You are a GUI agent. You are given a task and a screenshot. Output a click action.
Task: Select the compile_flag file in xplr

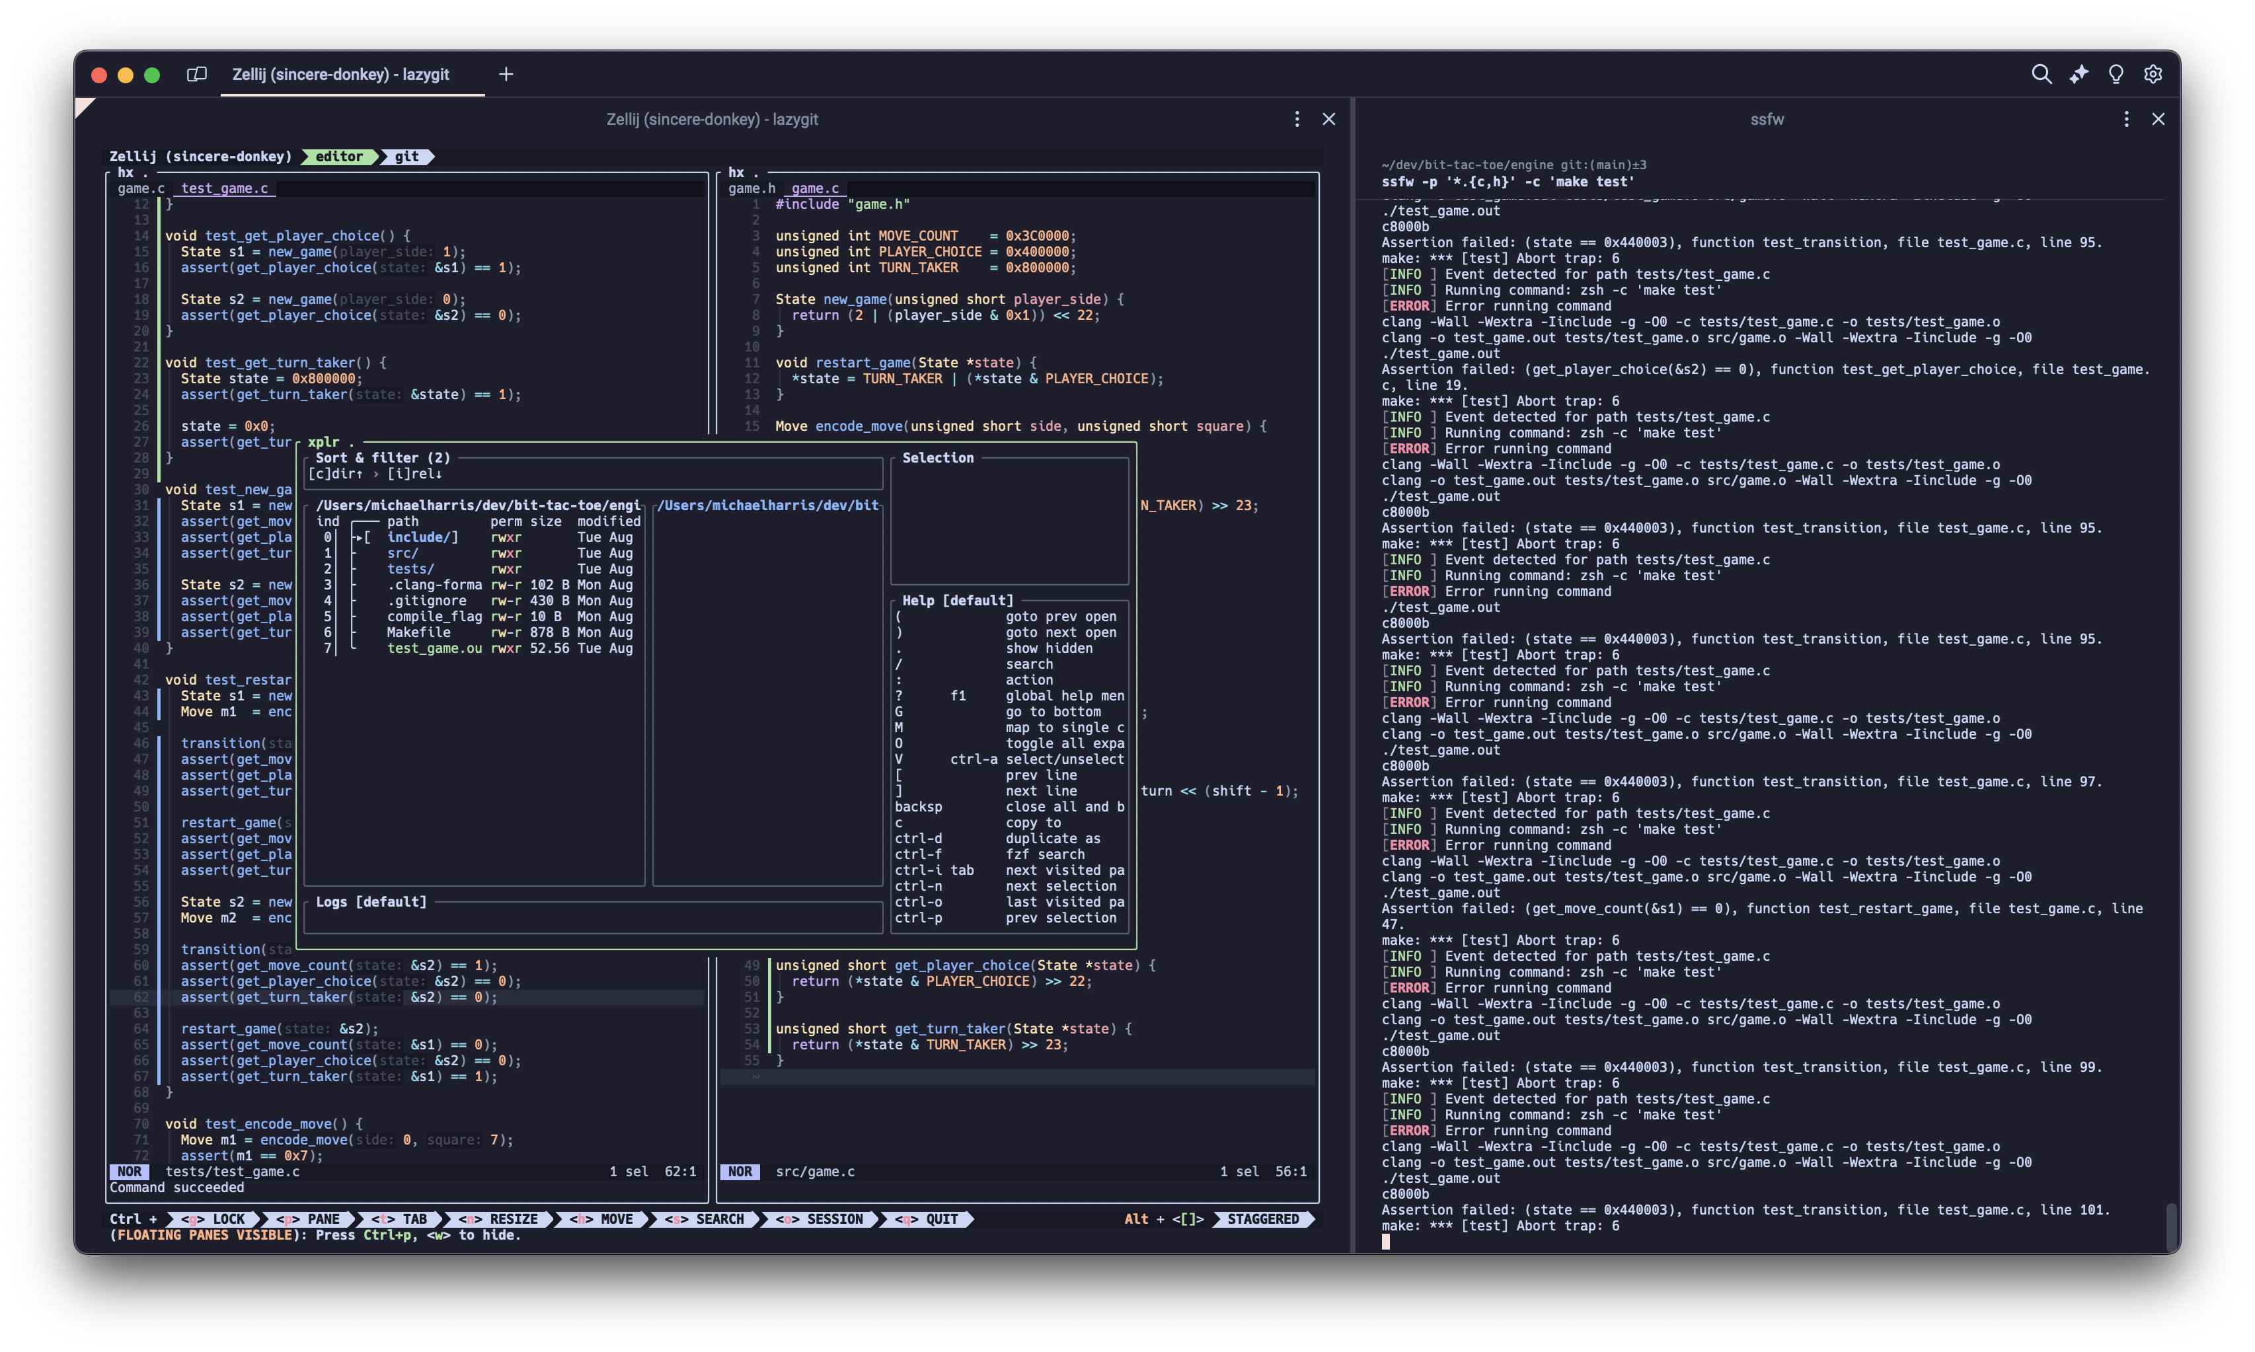coord(434,617)
